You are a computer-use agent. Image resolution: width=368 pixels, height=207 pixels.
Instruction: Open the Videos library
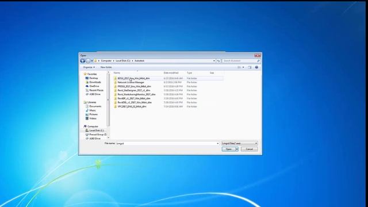[x=93, y=118]
